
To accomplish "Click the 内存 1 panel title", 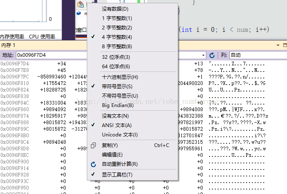I will click(8, 45).
